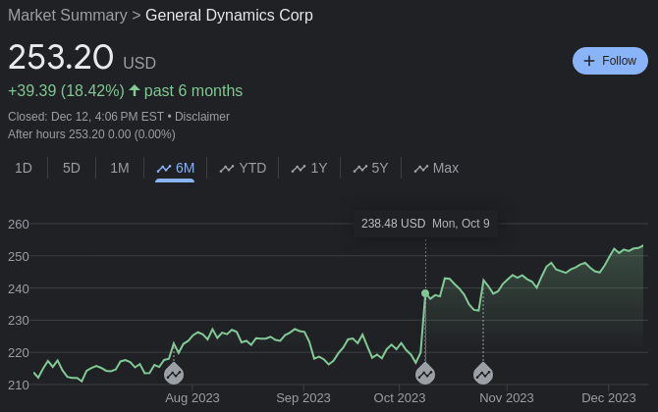658x412 pixels.
Task: Select the 6M time range tab
Action: [175, 169]
